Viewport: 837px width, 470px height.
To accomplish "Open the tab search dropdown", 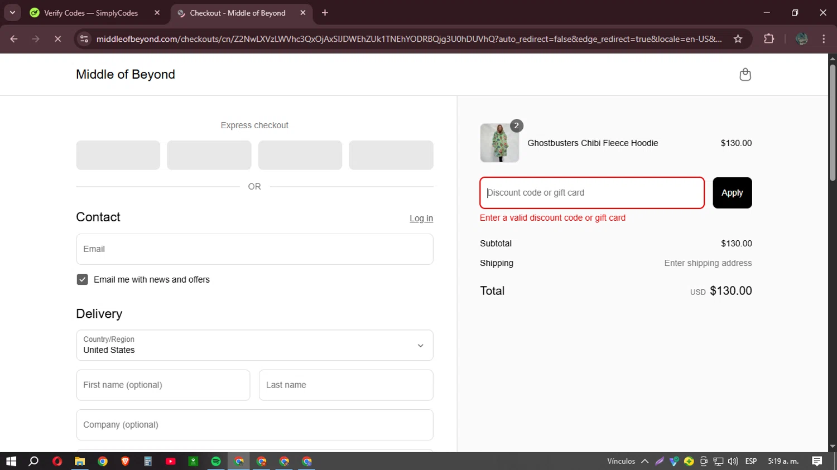I will (12, 13).
